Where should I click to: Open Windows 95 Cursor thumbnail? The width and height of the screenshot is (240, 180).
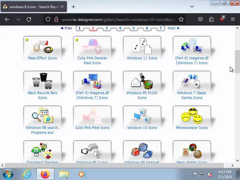click(x=92, y=151)
